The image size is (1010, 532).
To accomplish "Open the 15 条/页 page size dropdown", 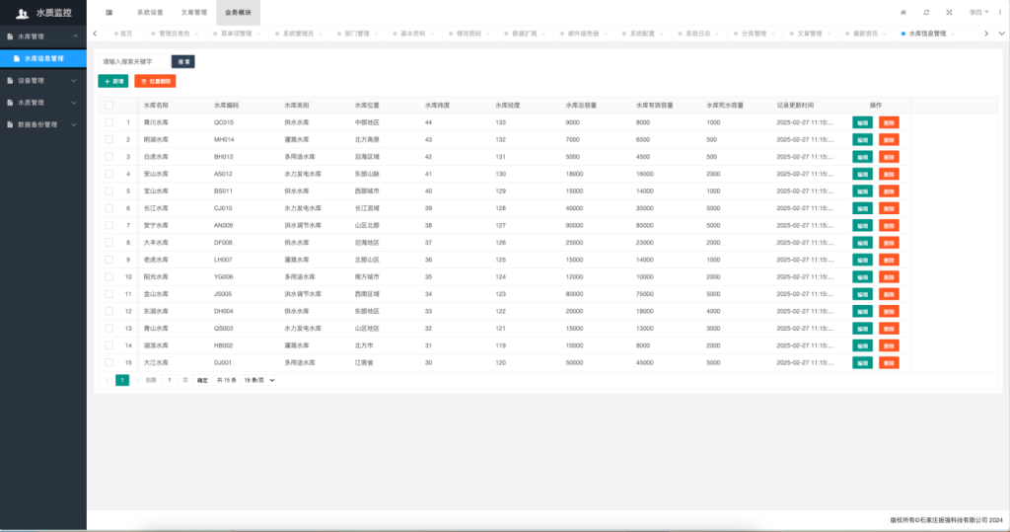I will [259, 380].
